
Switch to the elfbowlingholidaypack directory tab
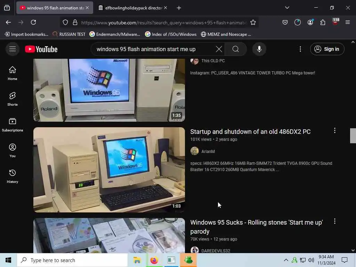pos(133,8)
